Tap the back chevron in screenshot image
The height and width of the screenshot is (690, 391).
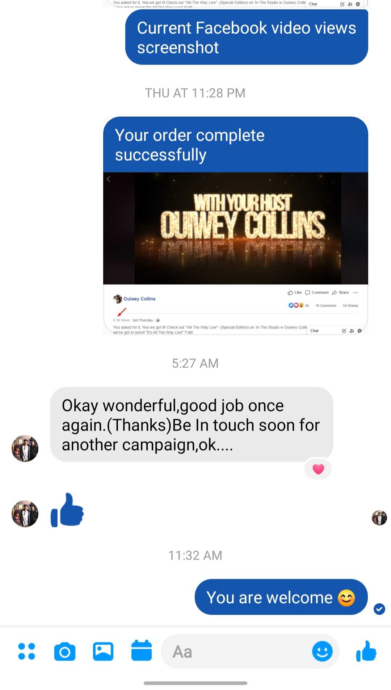[x=108, y=179]
